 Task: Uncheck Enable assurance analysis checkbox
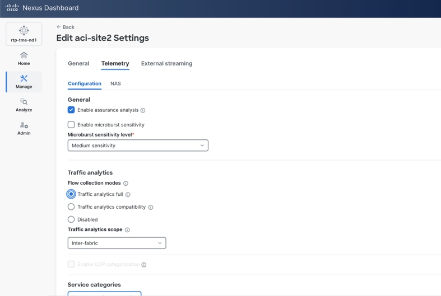[71, 110]
